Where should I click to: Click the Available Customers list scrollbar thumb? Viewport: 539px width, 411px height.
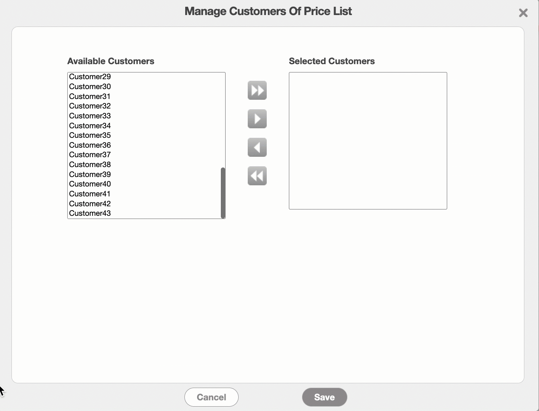[223, 192]
